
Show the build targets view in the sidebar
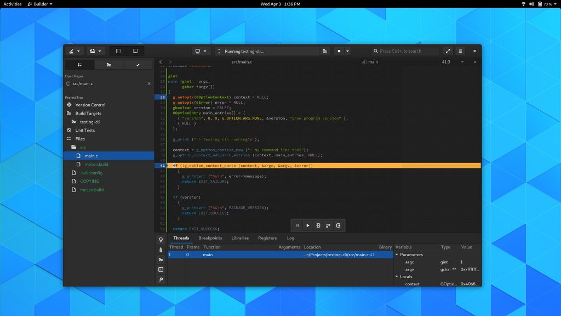click(109, 65)
